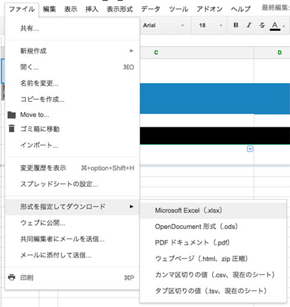The image size is (290, 307).
Task: Select 変更履歴を表示 menu entry
Action: coord(72,168)
